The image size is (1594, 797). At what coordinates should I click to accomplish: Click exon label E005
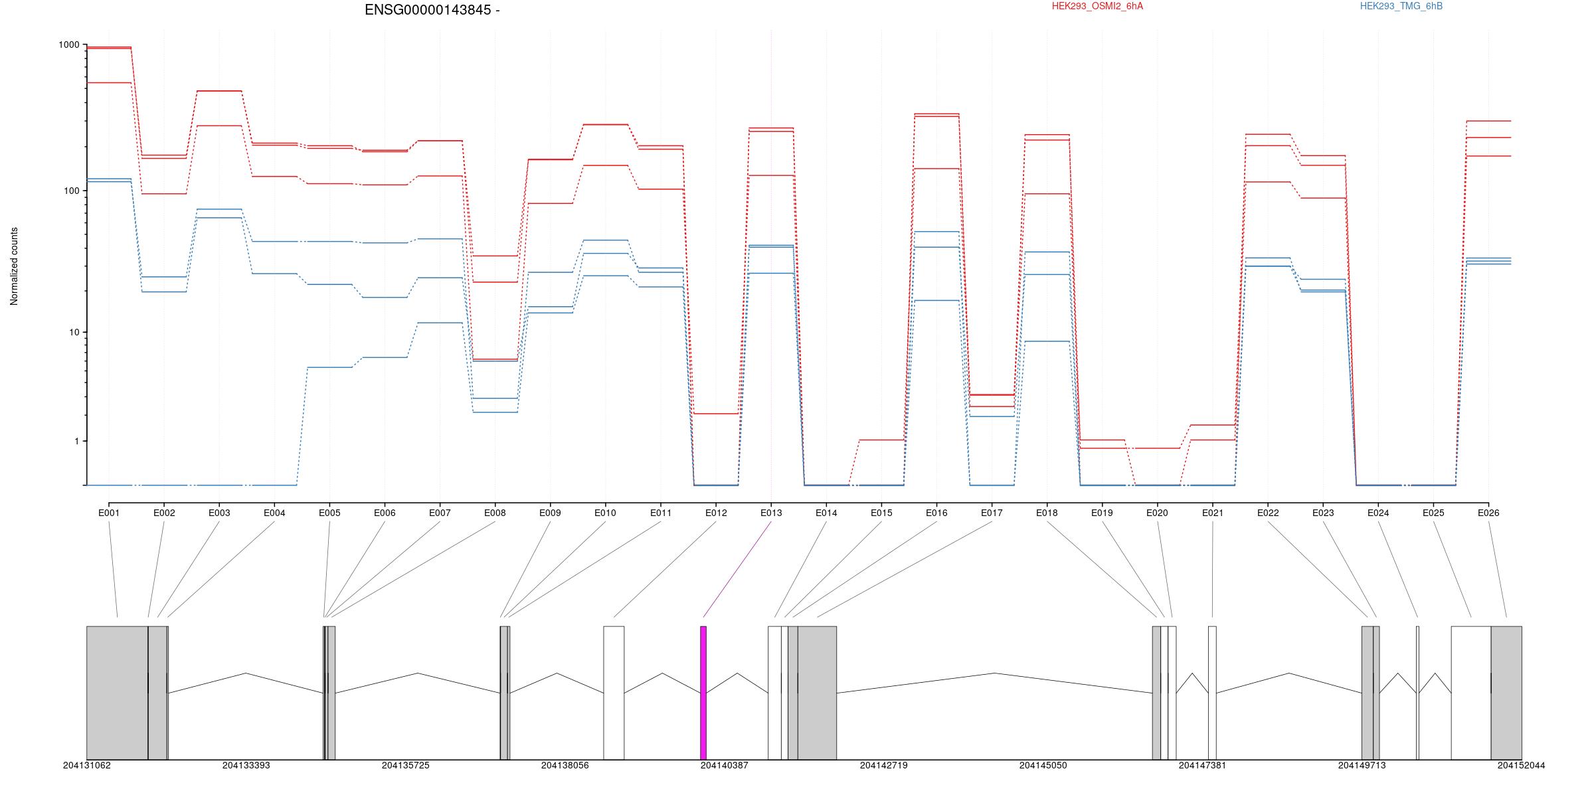(x=329, y=513)
